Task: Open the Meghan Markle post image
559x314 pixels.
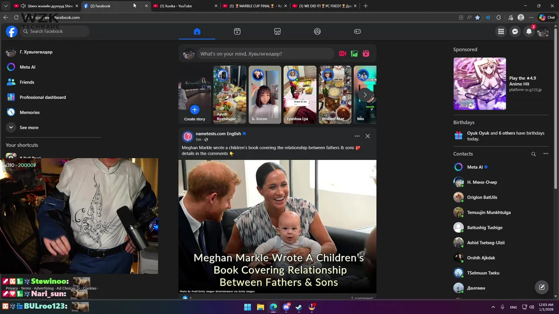Action: (x=277, y=226)
